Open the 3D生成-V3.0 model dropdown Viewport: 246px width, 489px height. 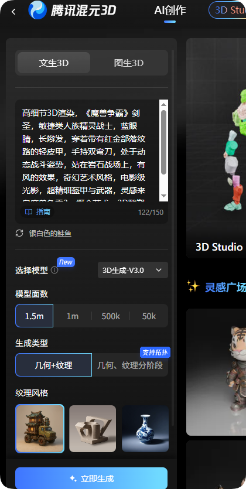tap(133, 270)
